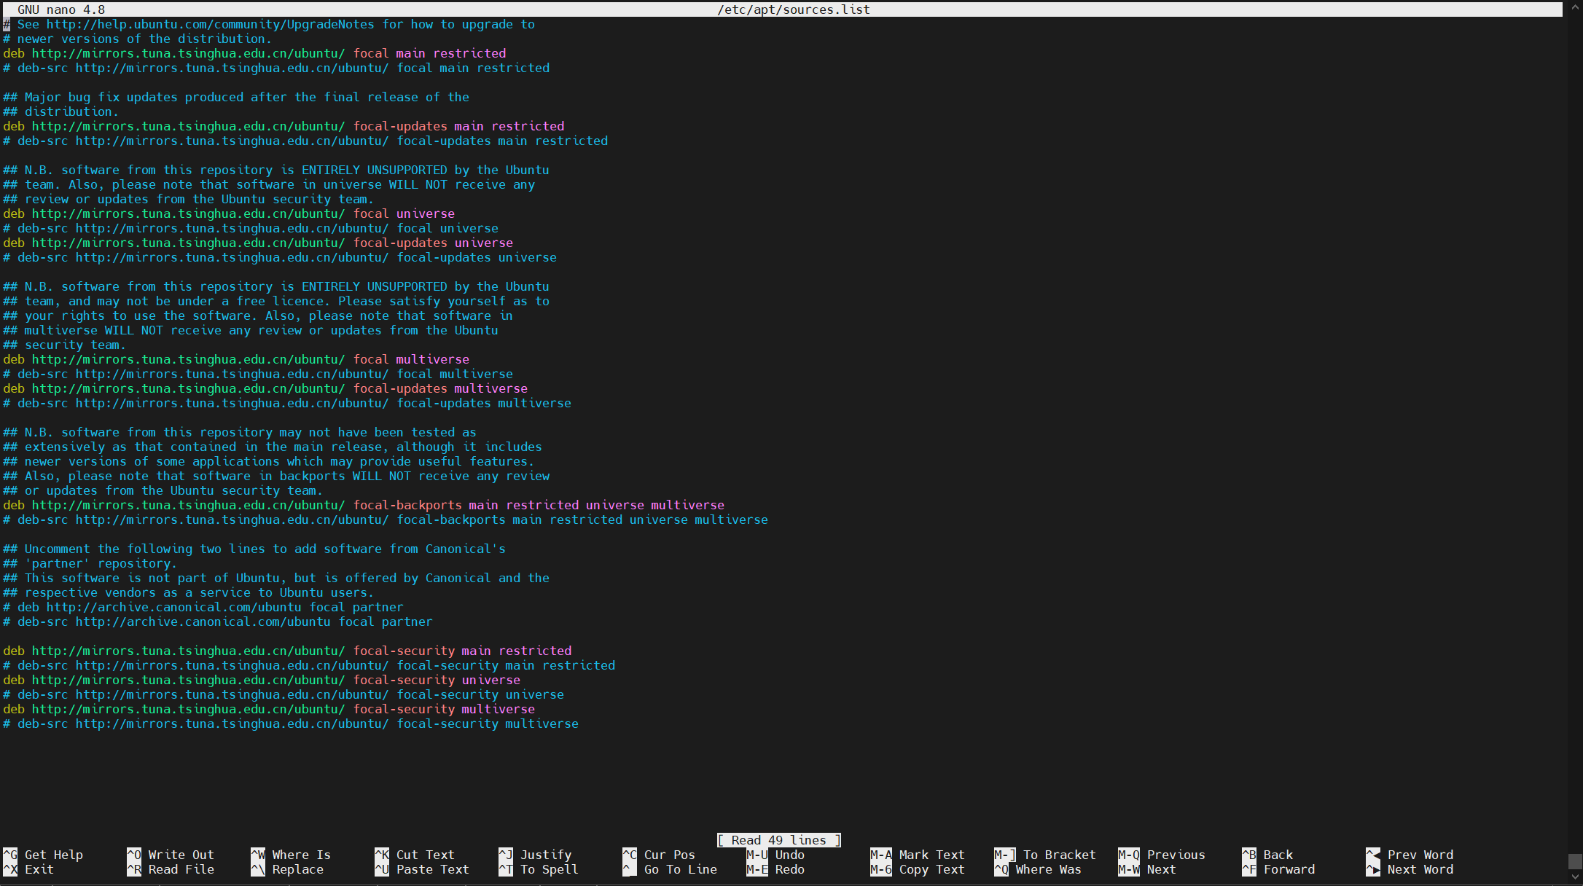Click the help.ubuntu.com UpgradeNotes URL
1583x886 pixels.
[210, 24]
